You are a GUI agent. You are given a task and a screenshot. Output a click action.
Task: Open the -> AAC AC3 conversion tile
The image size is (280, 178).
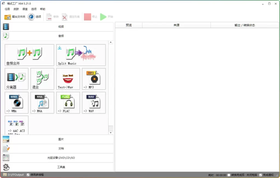pyautogui.click(x=16, y=125)
